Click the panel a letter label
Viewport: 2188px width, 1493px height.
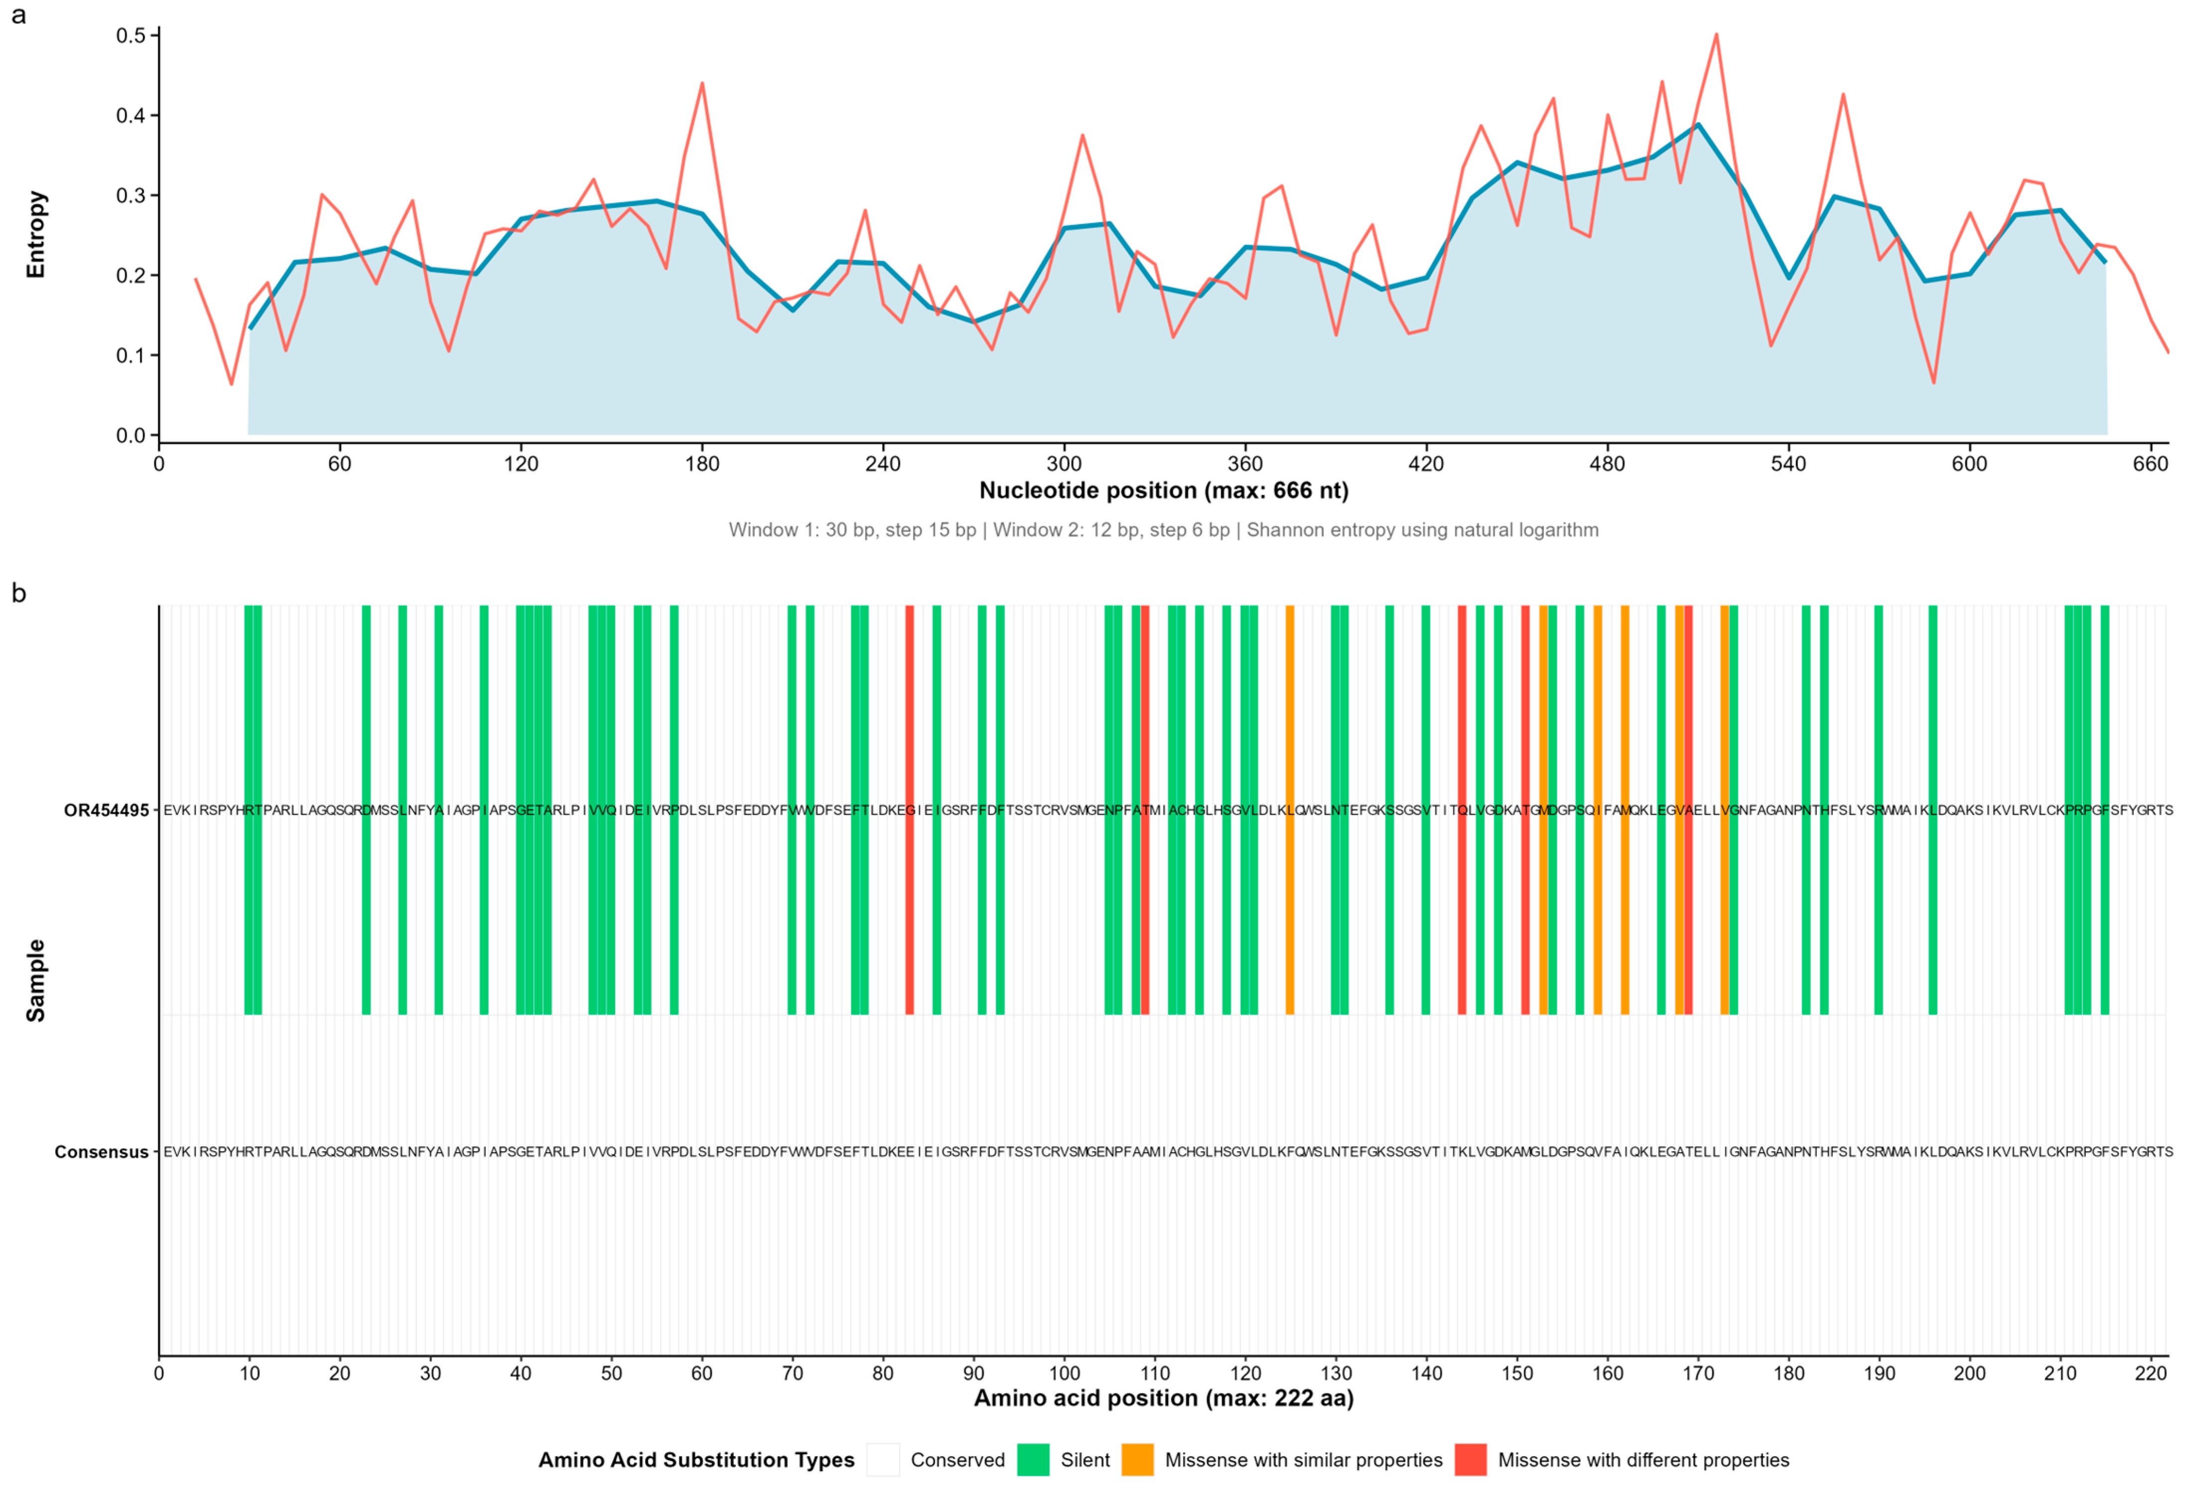18,16
